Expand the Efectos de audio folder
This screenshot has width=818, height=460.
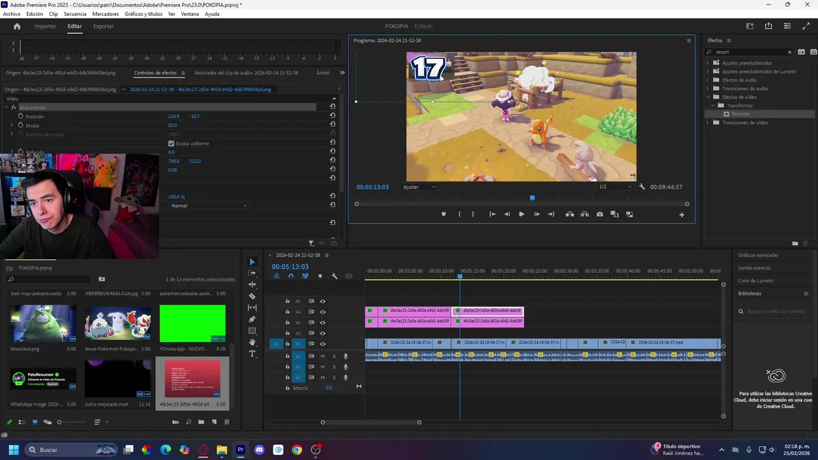point(707,80)
